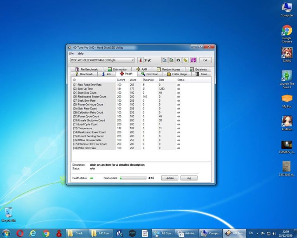Screen dimensions: 297x238
Task: Select Launch The Sims 3 desktop icon
Action: coord(287,76)
